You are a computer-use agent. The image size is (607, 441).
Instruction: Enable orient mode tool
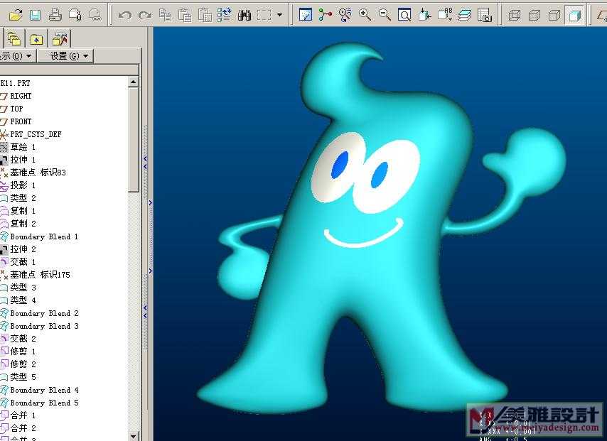point(345,15)
